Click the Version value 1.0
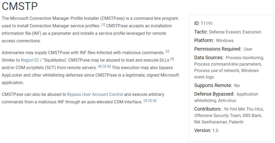This screenshot has height=143, width=275. 215,130
